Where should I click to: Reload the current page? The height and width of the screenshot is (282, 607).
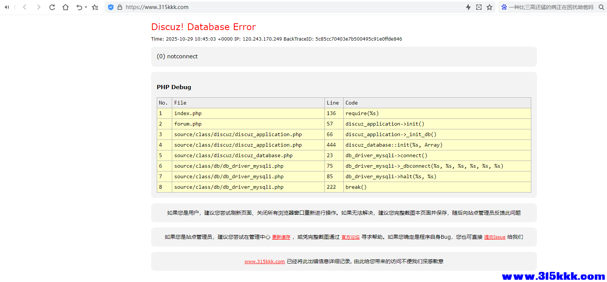click(x=52, y=7)
